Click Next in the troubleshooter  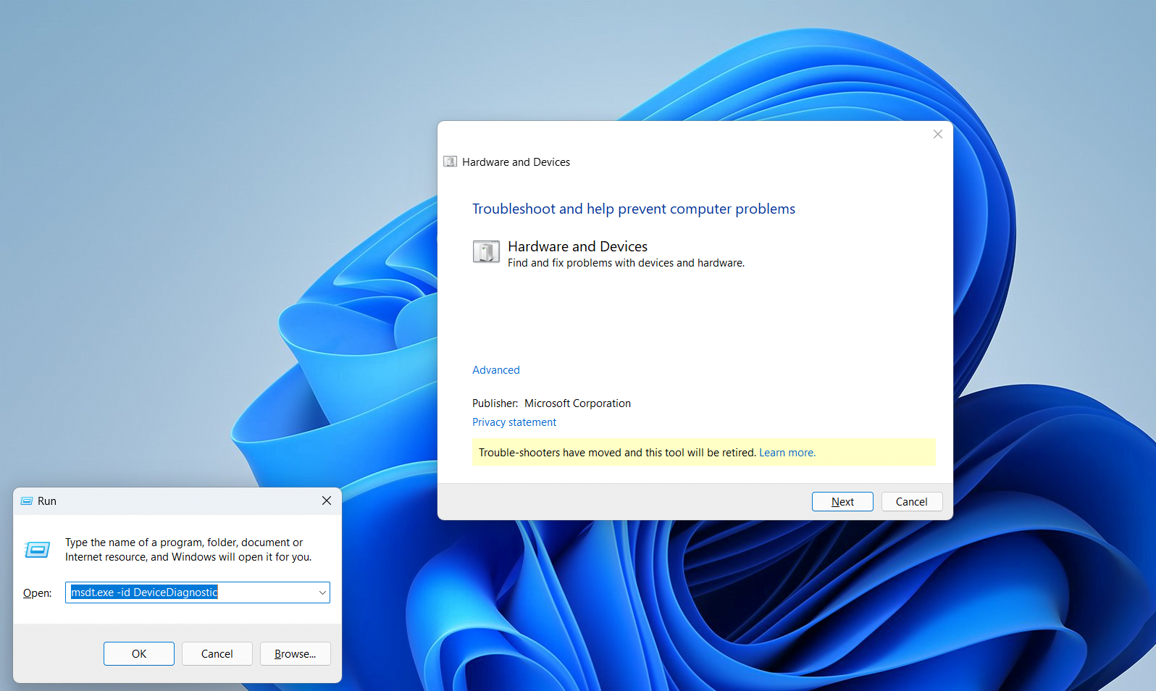(842, 502)
